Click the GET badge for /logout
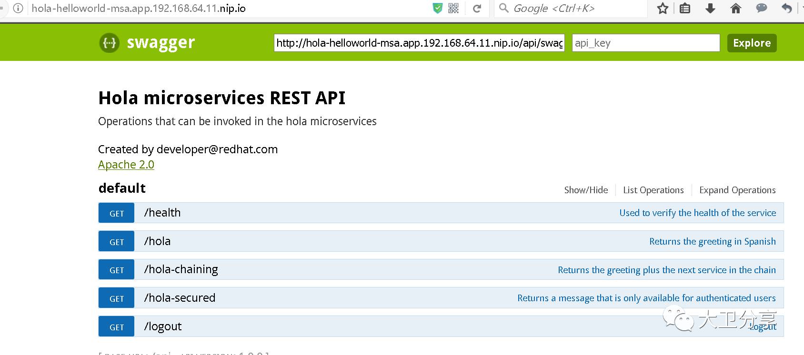The width and height of the screenshot is (804, 355). pyautogui.click(x=117, y=327)
